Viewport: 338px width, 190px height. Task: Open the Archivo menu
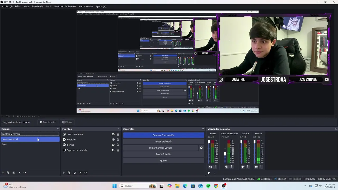click(x=7, y=6)
